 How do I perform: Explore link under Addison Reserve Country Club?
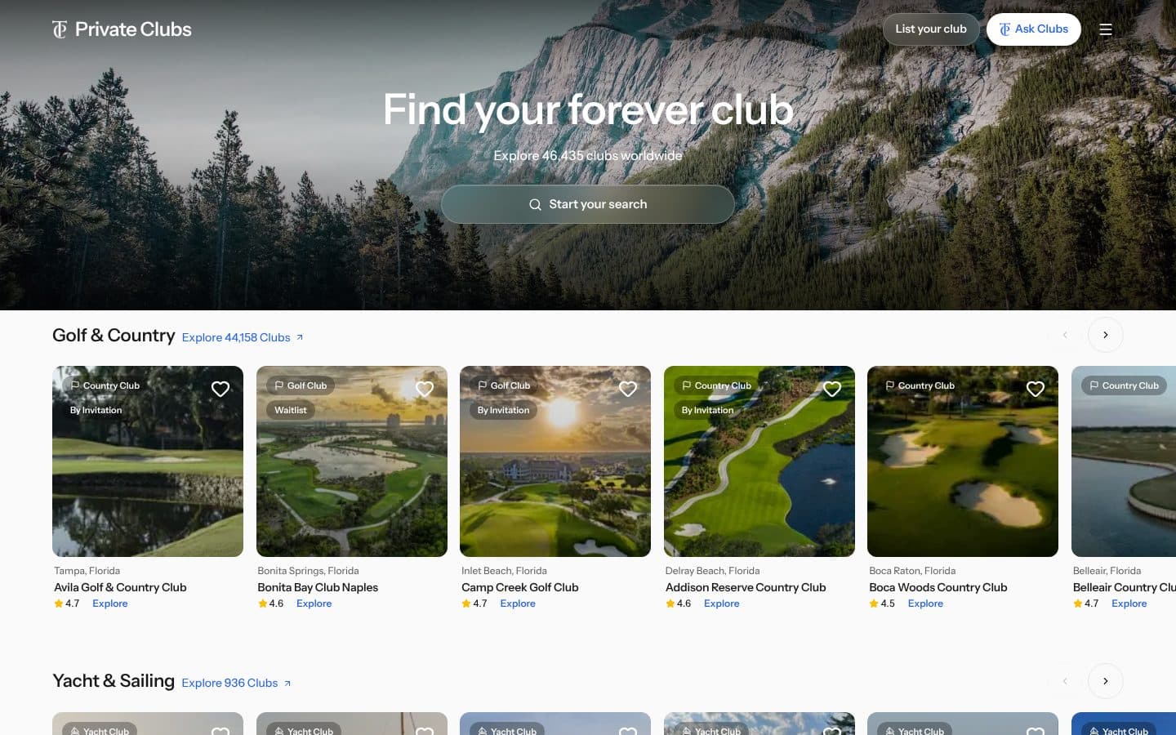point(722,604)
